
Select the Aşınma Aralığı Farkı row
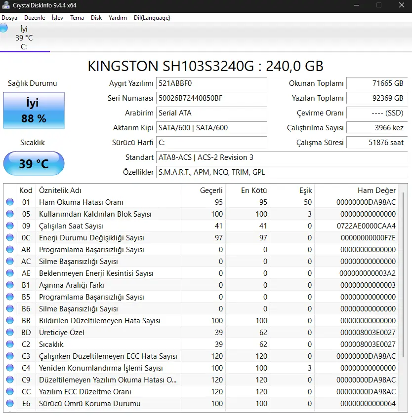click(x=201, y=285)
